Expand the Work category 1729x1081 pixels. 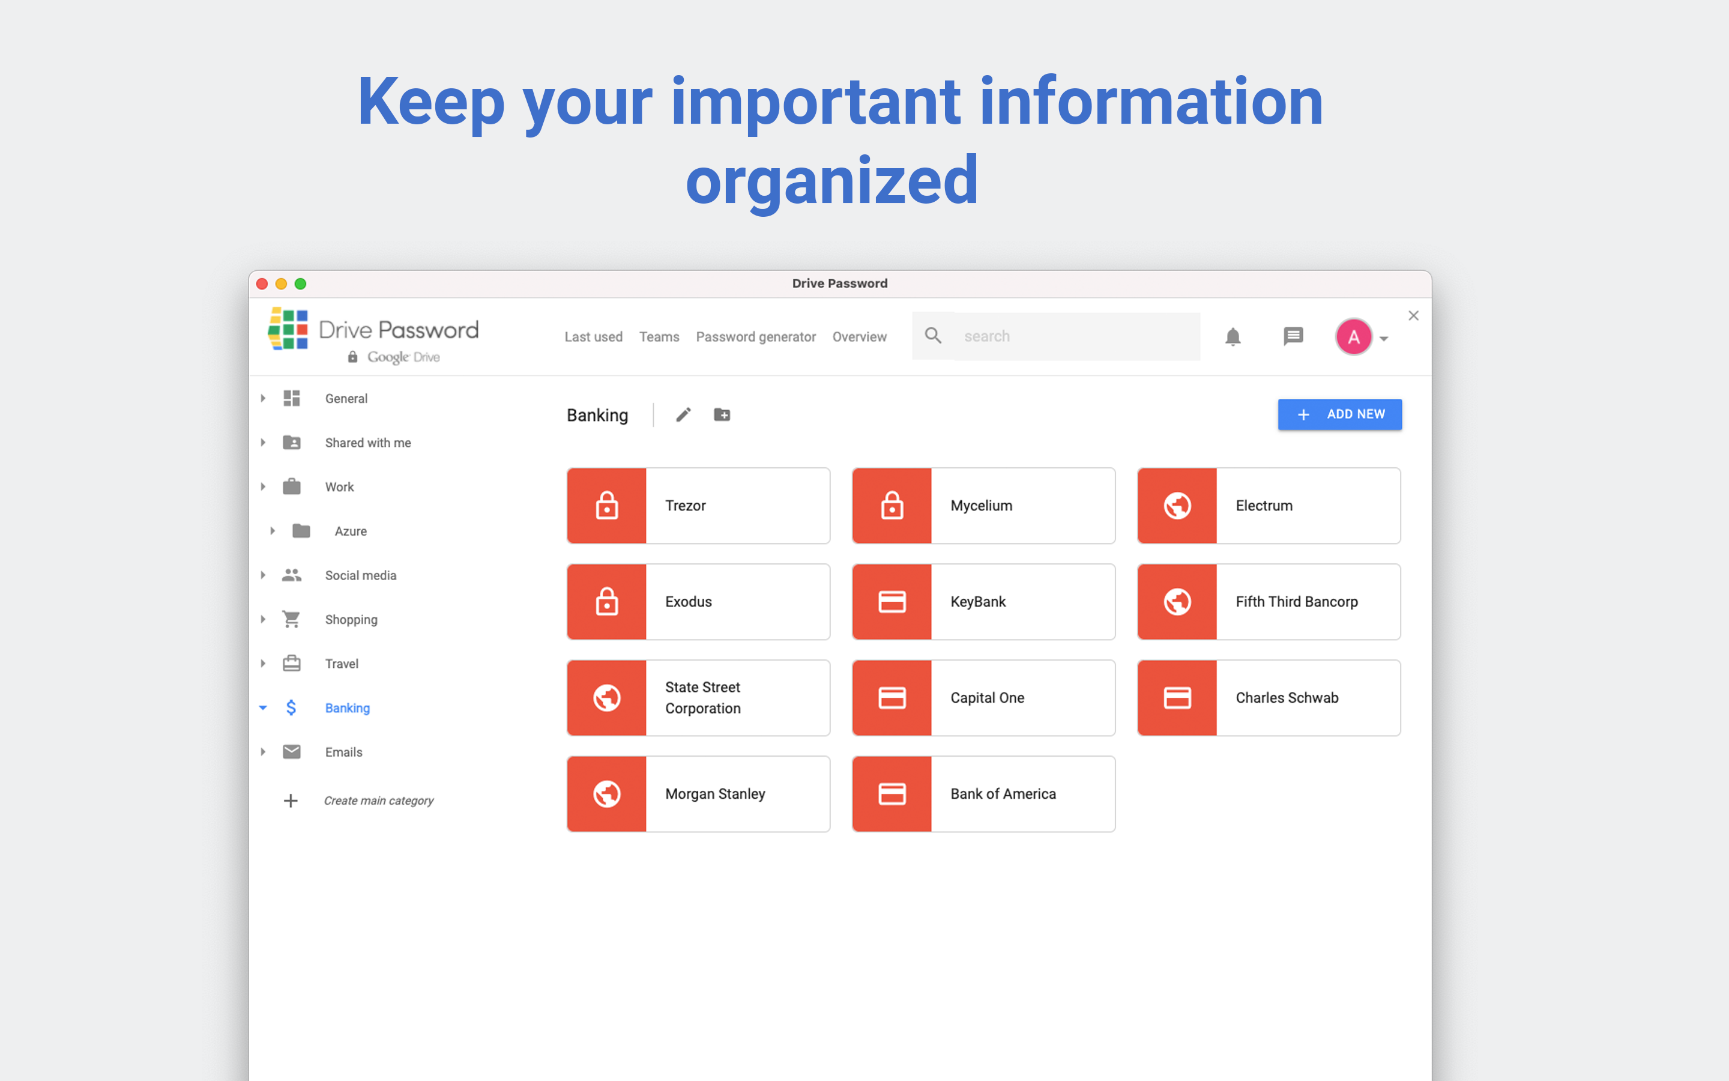point(263,487)
